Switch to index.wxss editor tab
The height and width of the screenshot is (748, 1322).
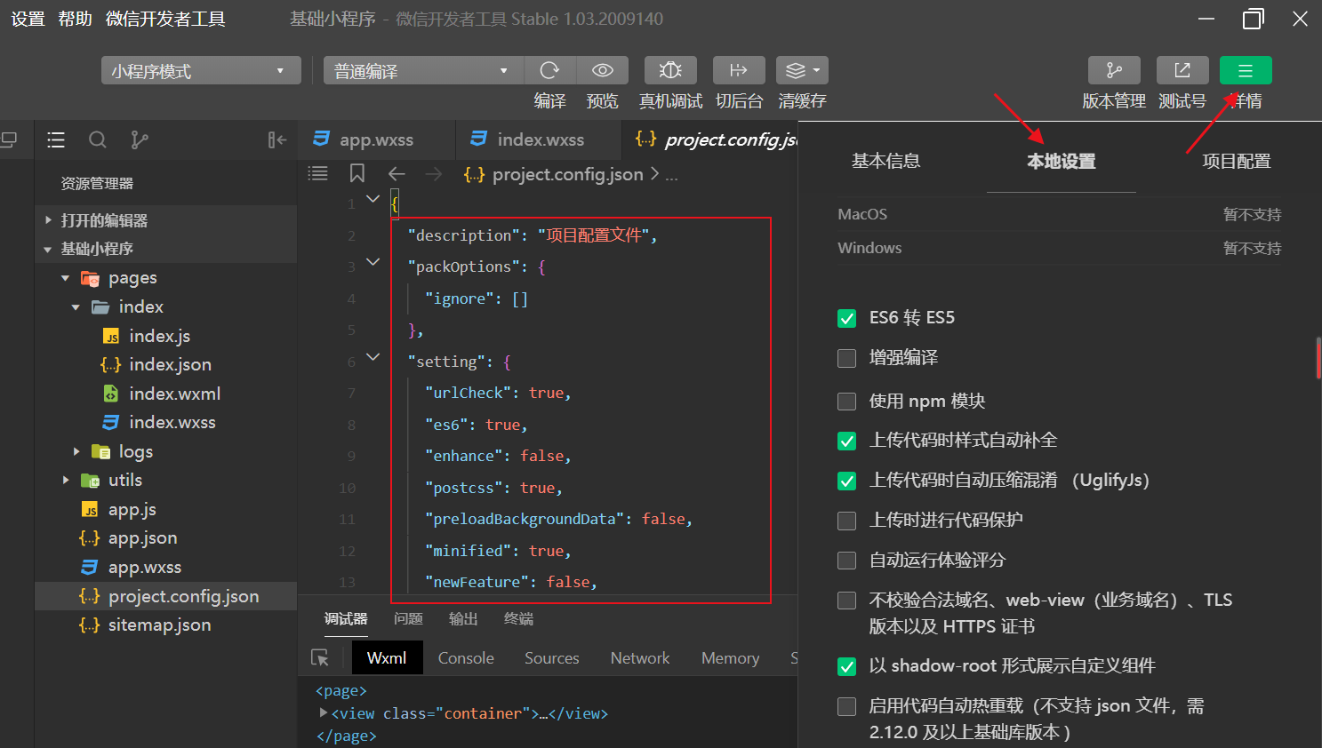[x=539, y=139]
